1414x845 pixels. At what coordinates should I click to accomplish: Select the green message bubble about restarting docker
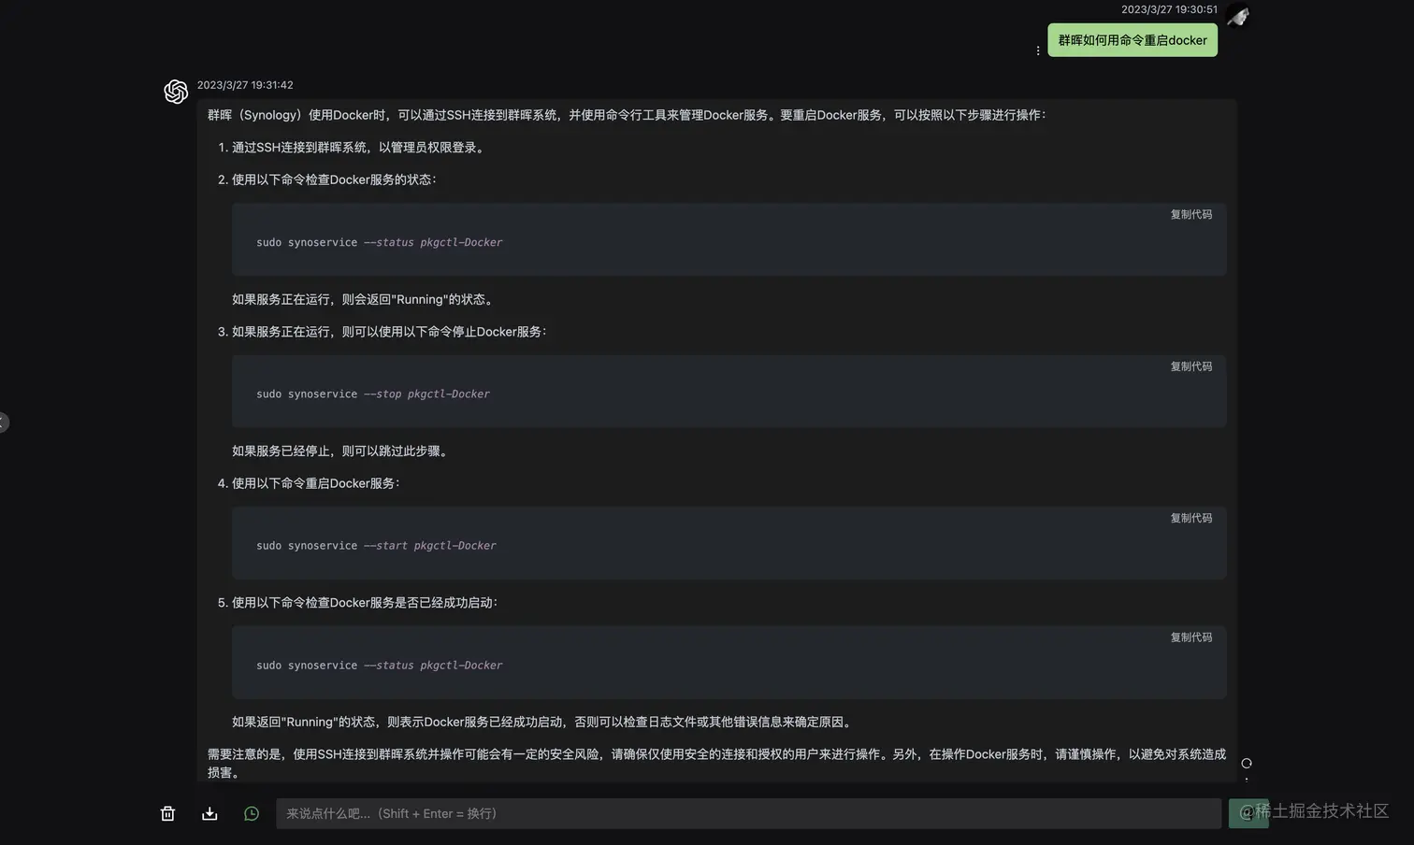1132,40
